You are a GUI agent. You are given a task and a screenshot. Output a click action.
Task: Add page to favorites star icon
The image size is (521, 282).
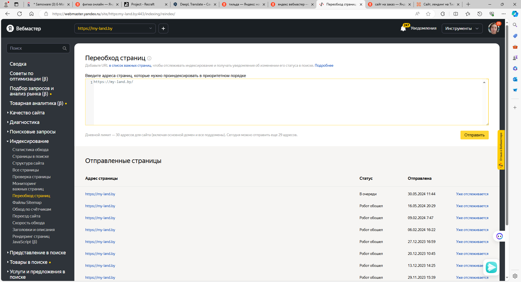[428, 14]
